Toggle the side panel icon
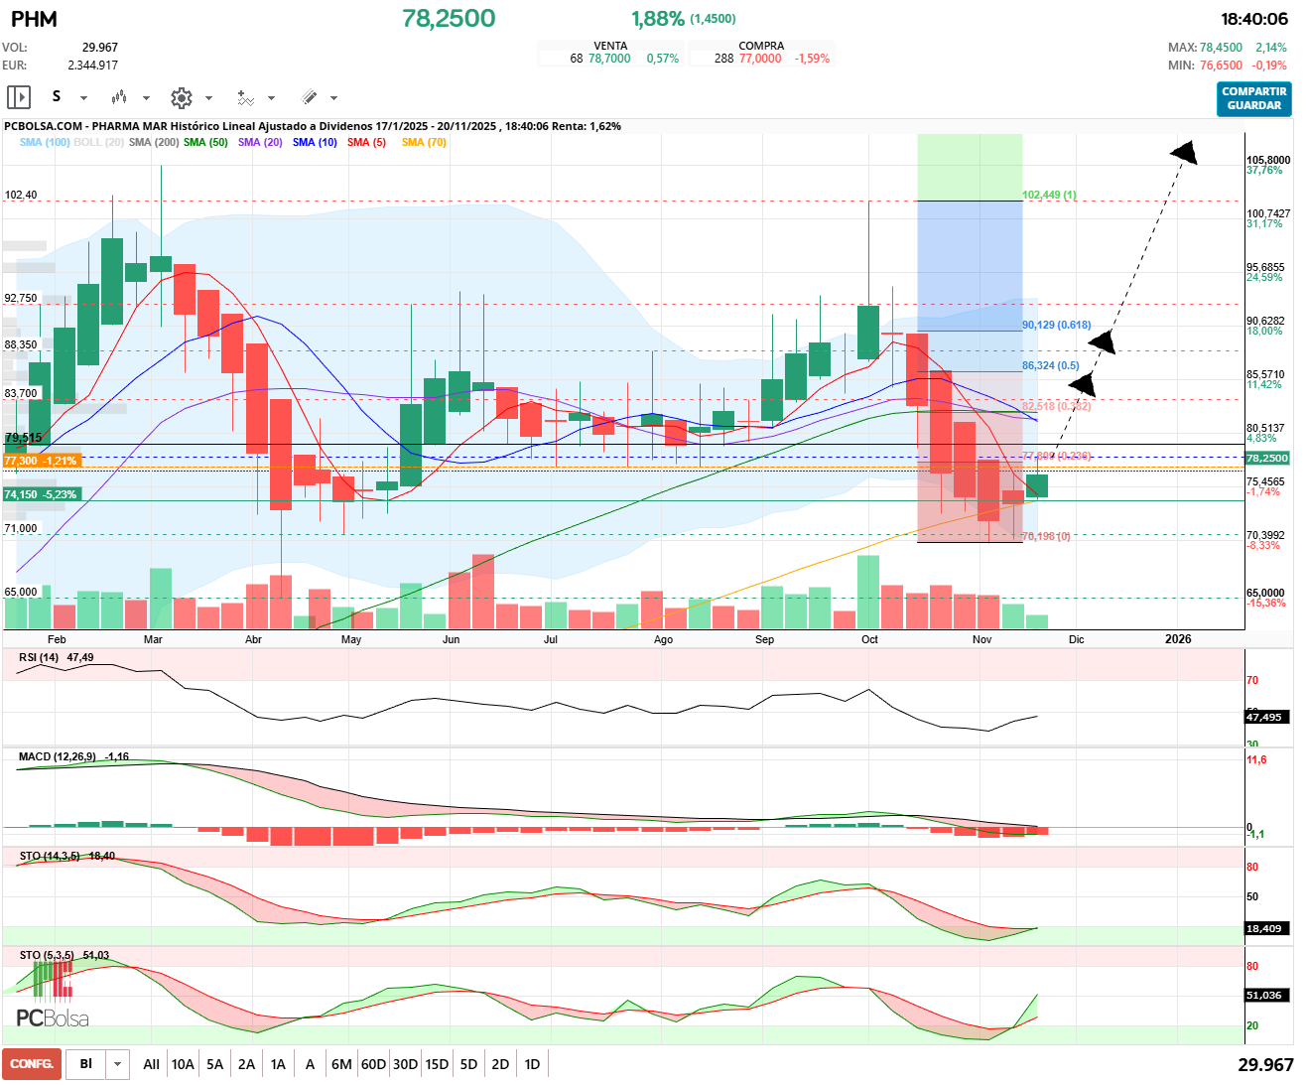This screenshot has width=1307, height=1085. tap(18, 97)
